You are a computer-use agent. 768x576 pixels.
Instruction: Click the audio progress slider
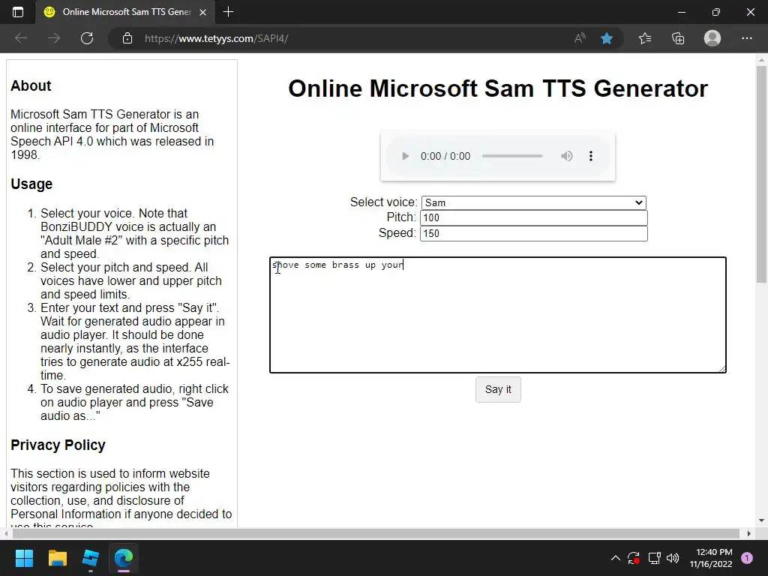click(x=512, y=156)
